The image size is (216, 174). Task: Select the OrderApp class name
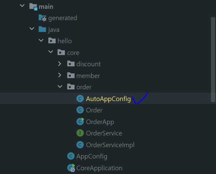100,122
